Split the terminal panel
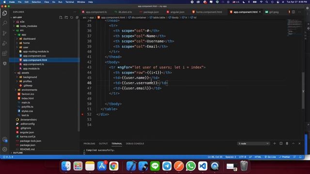 coord(281,144)
